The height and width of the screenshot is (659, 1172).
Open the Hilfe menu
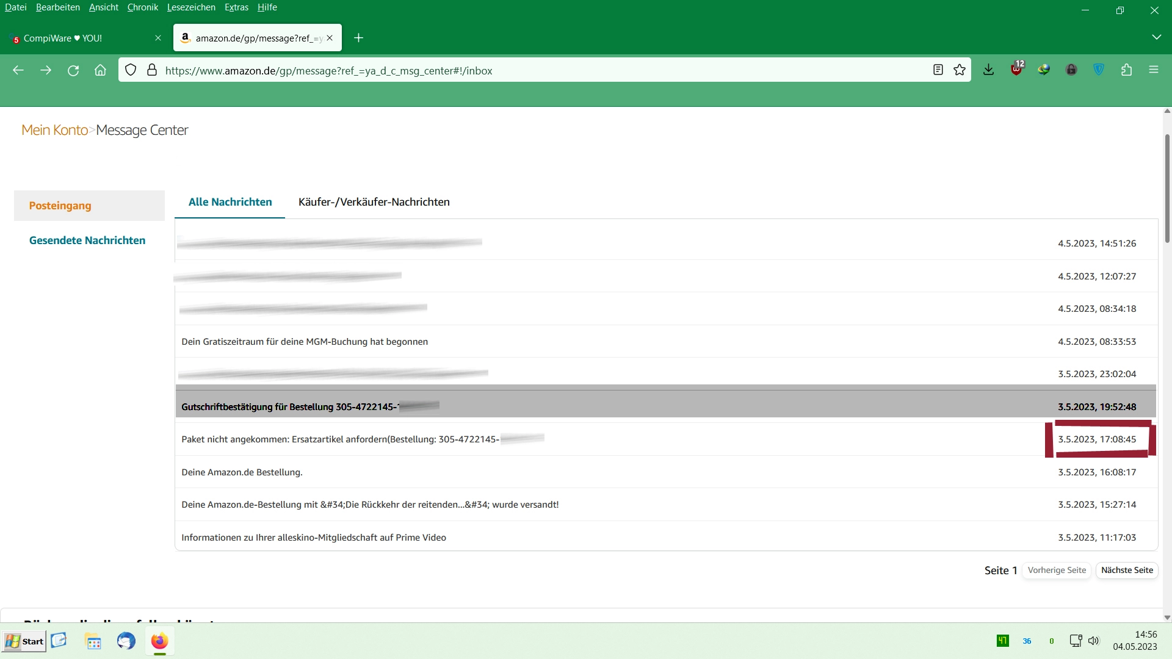pyautogui.click(x=267, y=7)
